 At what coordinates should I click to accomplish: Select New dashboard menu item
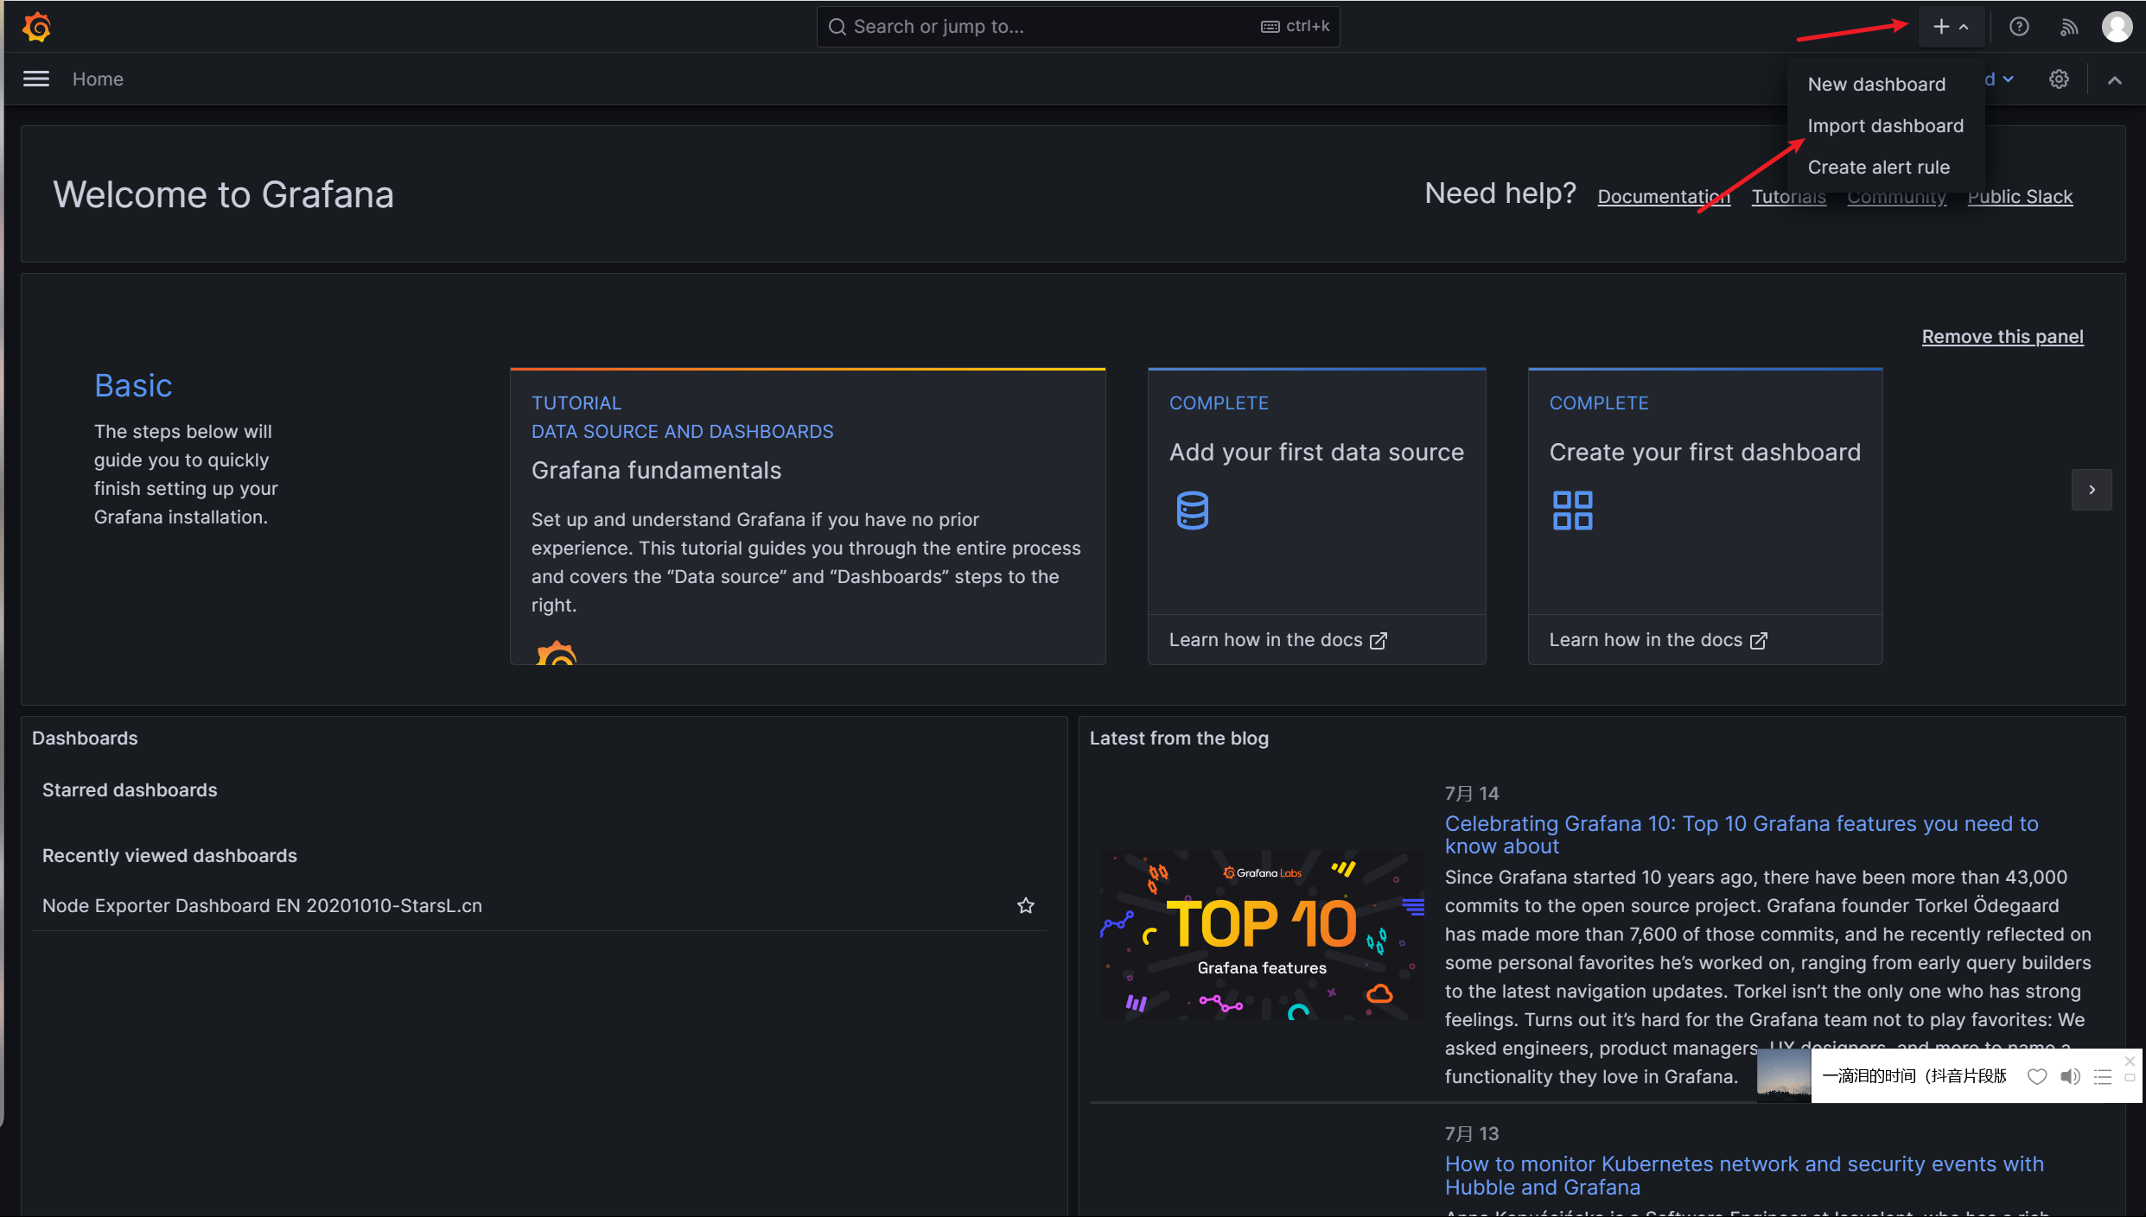[x=1876, y=85]
